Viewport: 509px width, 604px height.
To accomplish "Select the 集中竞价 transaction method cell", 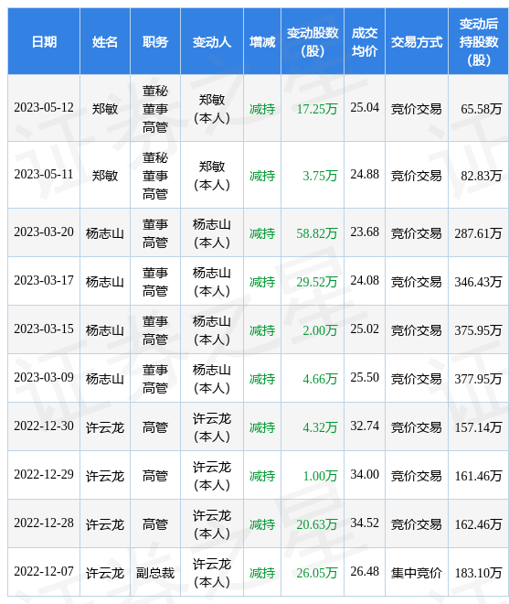I will 417,573.
